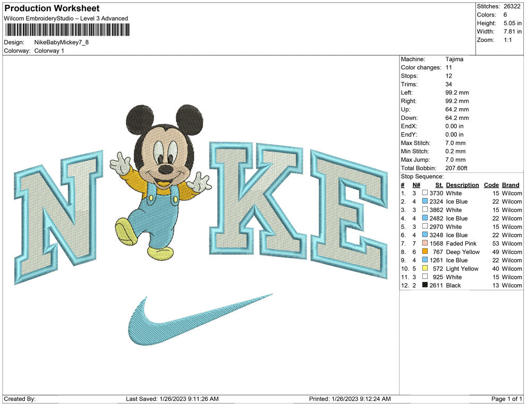Click the Machine value 'Tajima'
This screenshot has width=526, height=404.
tap(454, 59)
